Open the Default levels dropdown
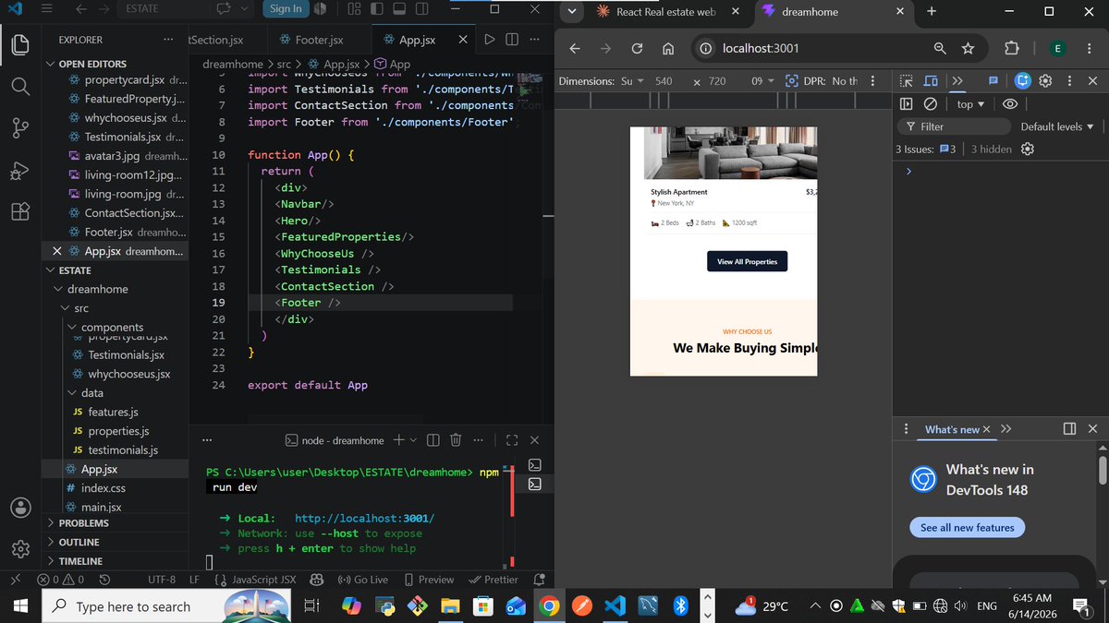The height and width of the screenshot is (623, 1109). click(1057, 126)
